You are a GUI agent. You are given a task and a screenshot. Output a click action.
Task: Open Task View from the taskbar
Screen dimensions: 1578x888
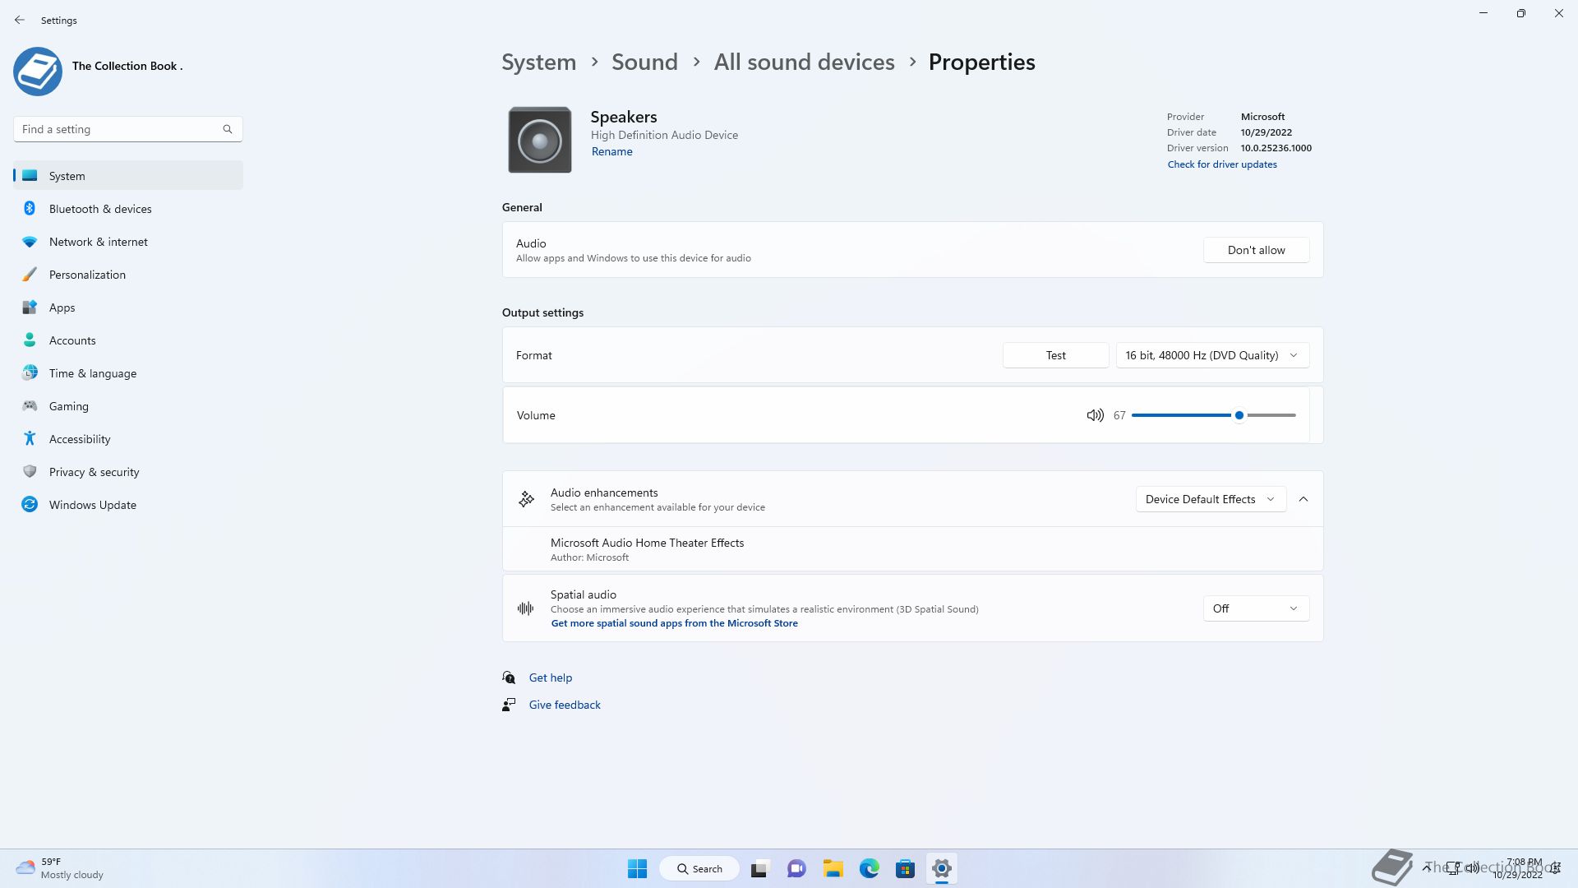759,868
